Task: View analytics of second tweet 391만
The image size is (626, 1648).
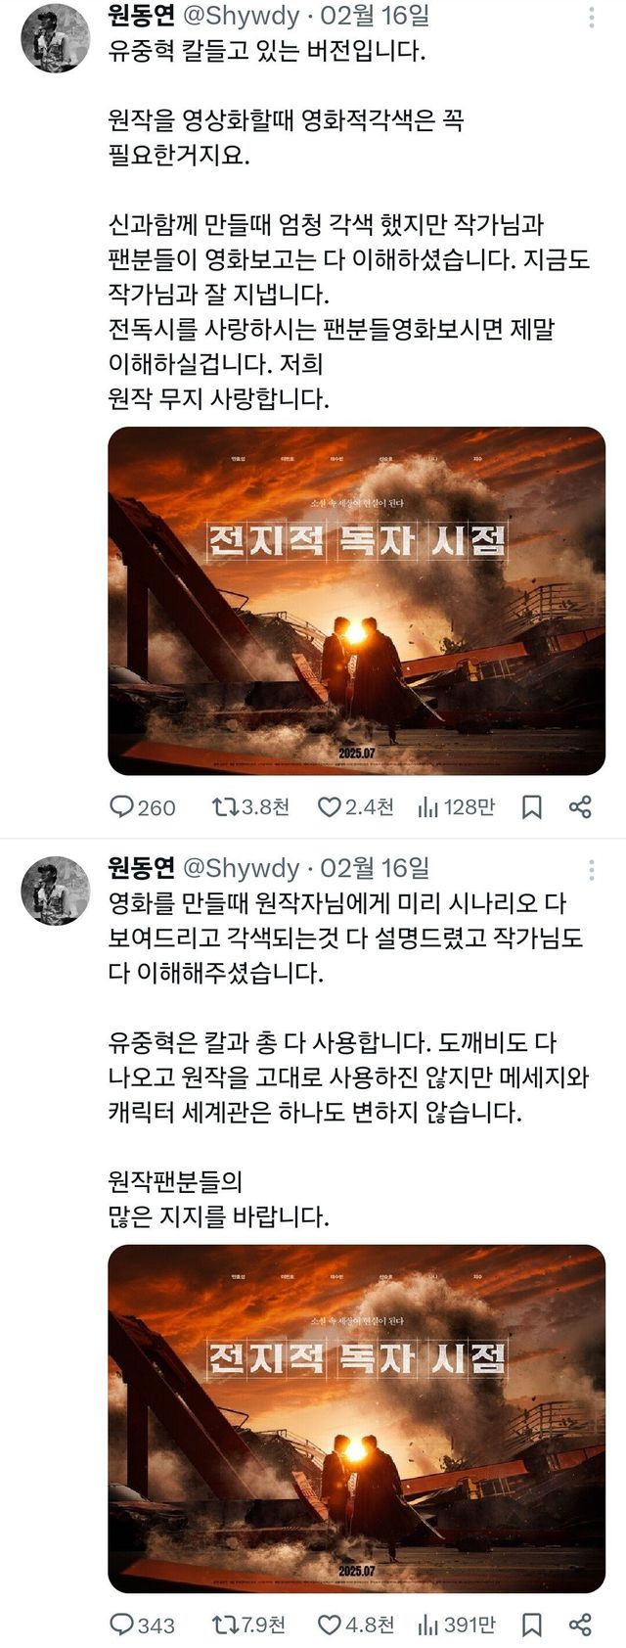Action: (456, 1625)
